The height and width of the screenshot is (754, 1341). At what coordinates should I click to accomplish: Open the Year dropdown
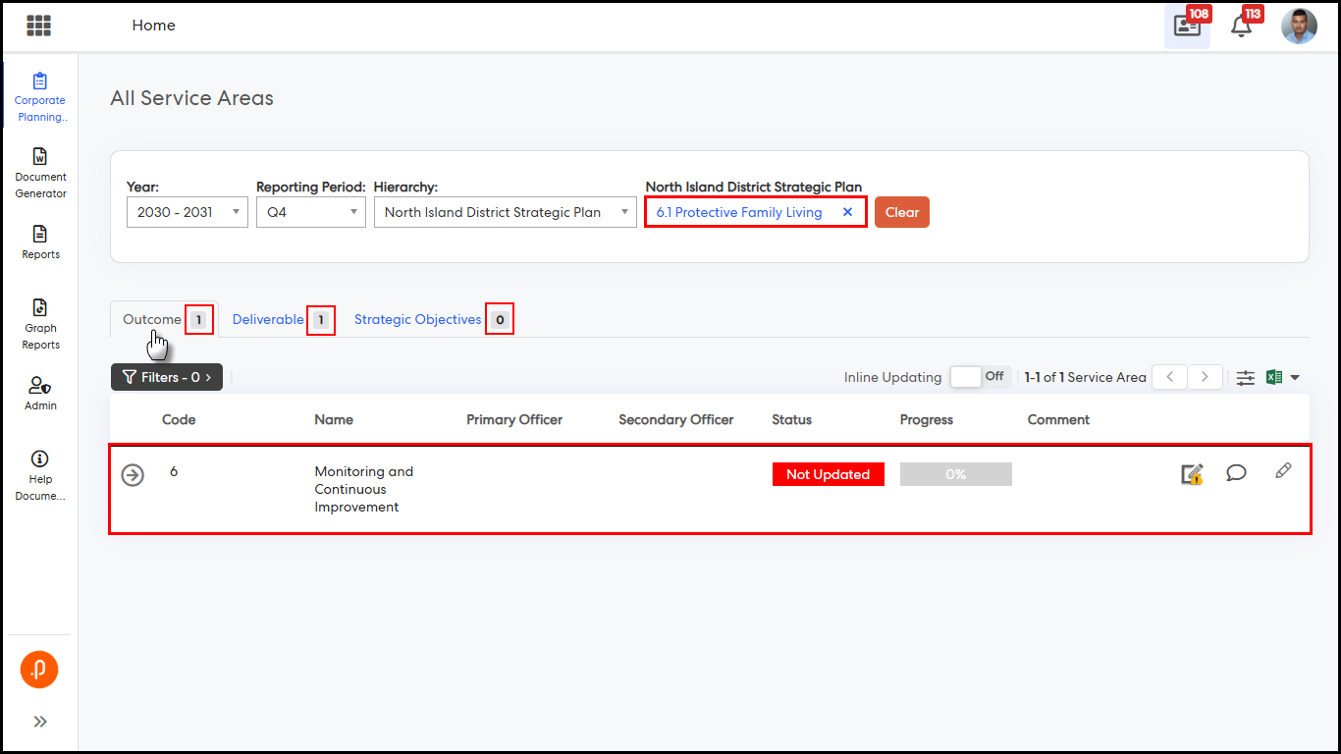187,212
